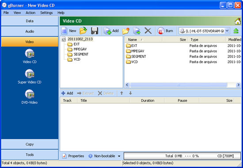Switch to the Copy section
Image resolution: width=243 pixels, height=168 pixels.
coord(30,144)
